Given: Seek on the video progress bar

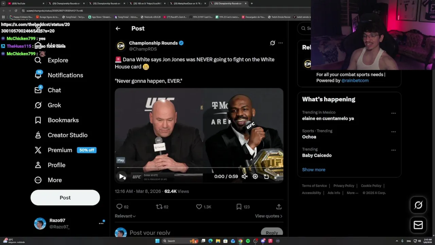Looking at the screenshot, I should point(199,167).
